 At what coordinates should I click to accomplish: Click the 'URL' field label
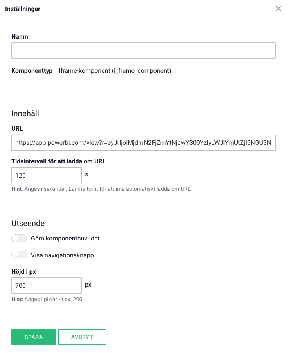pos(17,128)
